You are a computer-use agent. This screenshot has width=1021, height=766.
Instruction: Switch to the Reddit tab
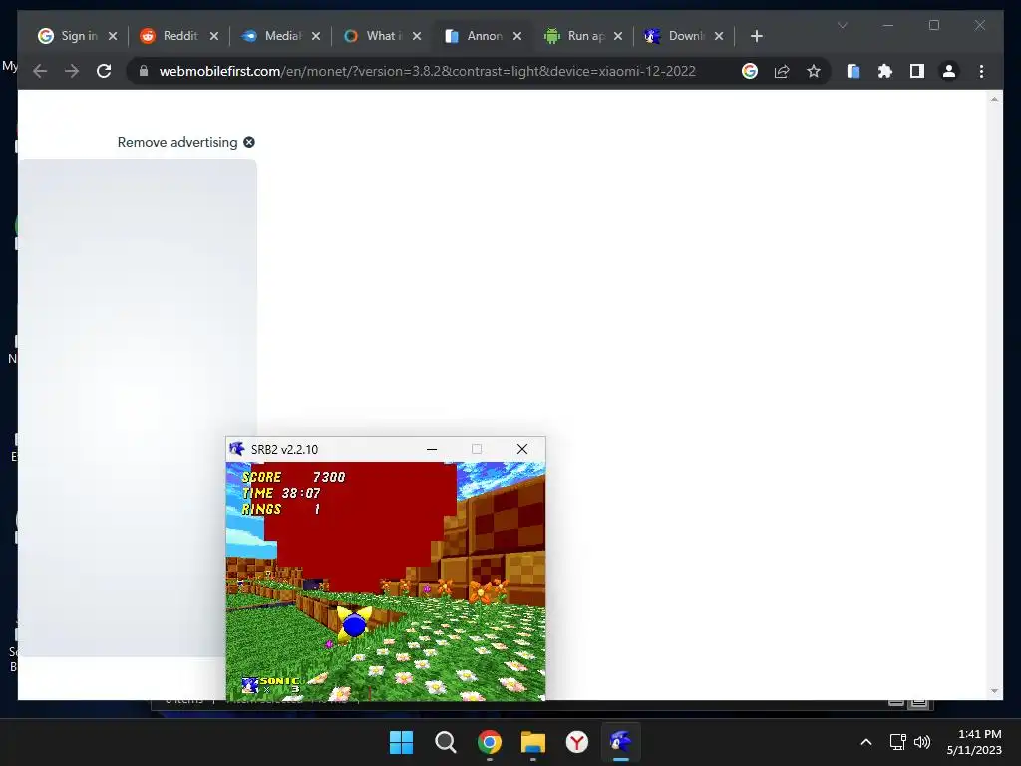click(179, 36)
